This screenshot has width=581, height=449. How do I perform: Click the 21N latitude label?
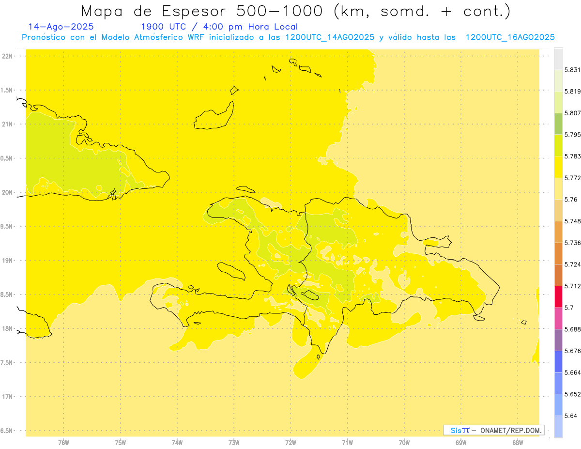(7, 124)
